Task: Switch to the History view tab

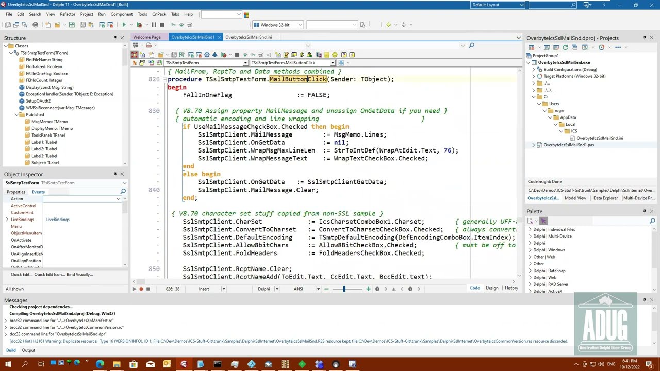Action: coord(511,288)
